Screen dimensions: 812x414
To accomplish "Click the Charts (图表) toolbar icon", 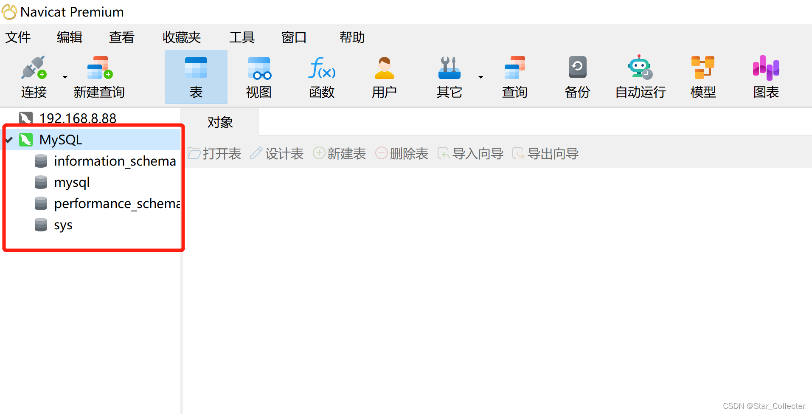I will point(766,68).
